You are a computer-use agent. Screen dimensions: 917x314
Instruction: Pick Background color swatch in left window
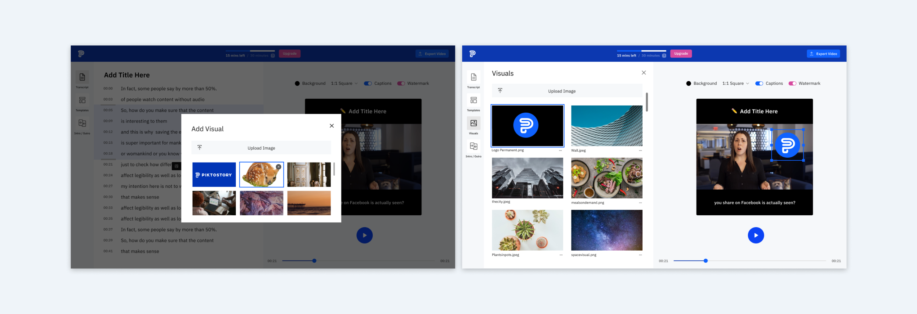pos(297,84)
